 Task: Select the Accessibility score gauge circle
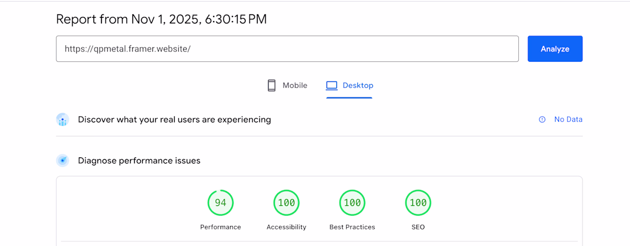(x=286, y=203)
